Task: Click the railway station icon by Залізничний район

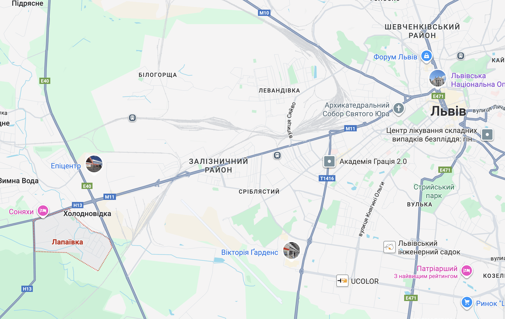Action: [x=277, y=156]
